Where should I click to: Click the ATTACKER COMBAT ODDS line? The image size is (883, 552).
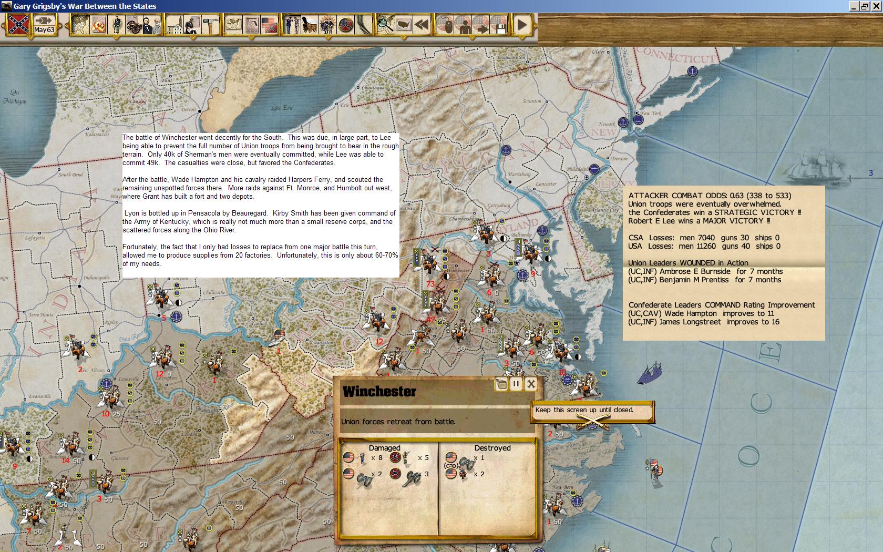pos(710,196)
